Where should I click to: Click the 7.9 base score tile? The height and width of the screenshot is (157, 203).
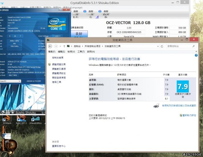coord(183,86)
